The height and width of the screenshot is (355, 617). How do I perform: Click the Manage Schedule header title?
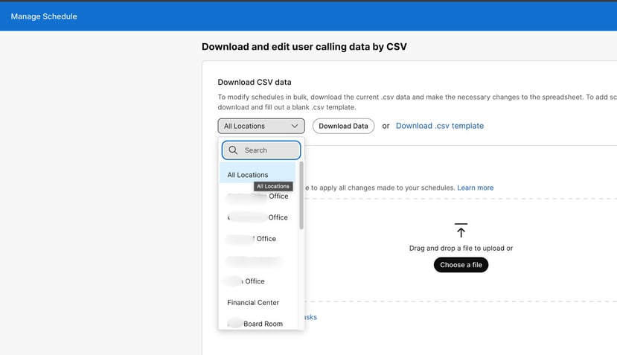point(44,16)
